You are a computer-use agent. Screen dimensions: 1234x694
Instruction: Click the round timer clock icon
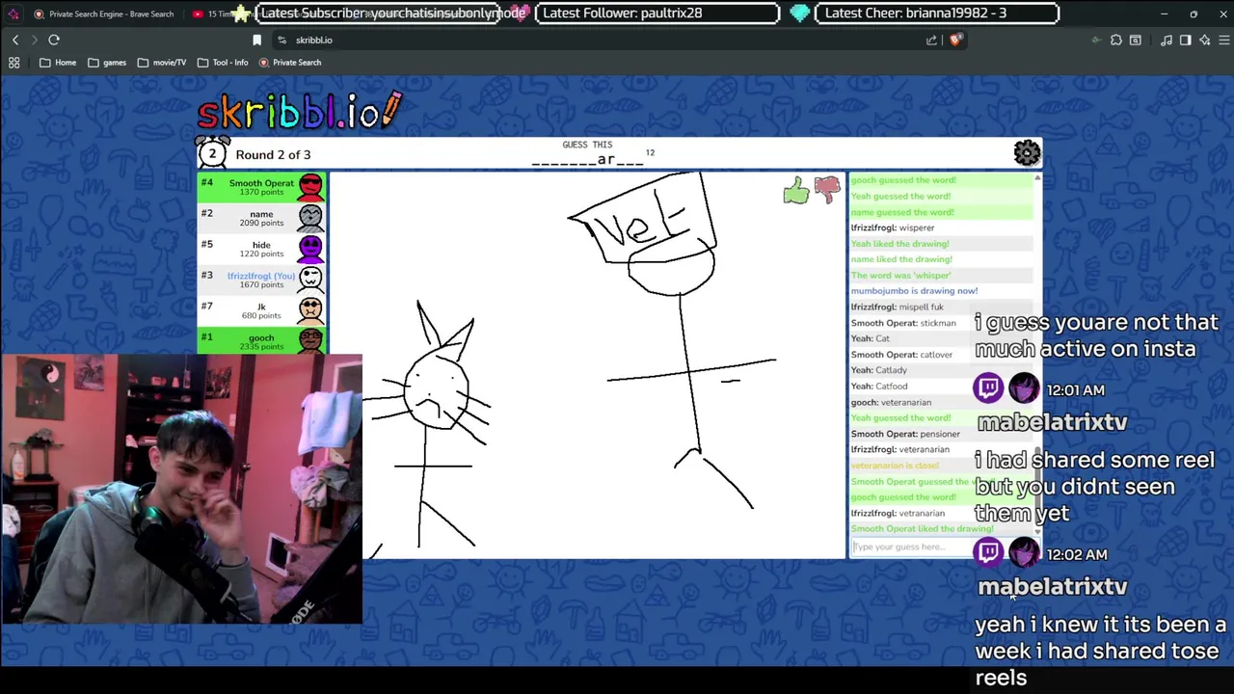212,153
